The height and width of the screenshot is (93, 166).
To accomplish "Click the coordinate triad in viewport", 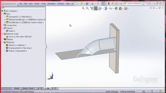I will (50, 76).
